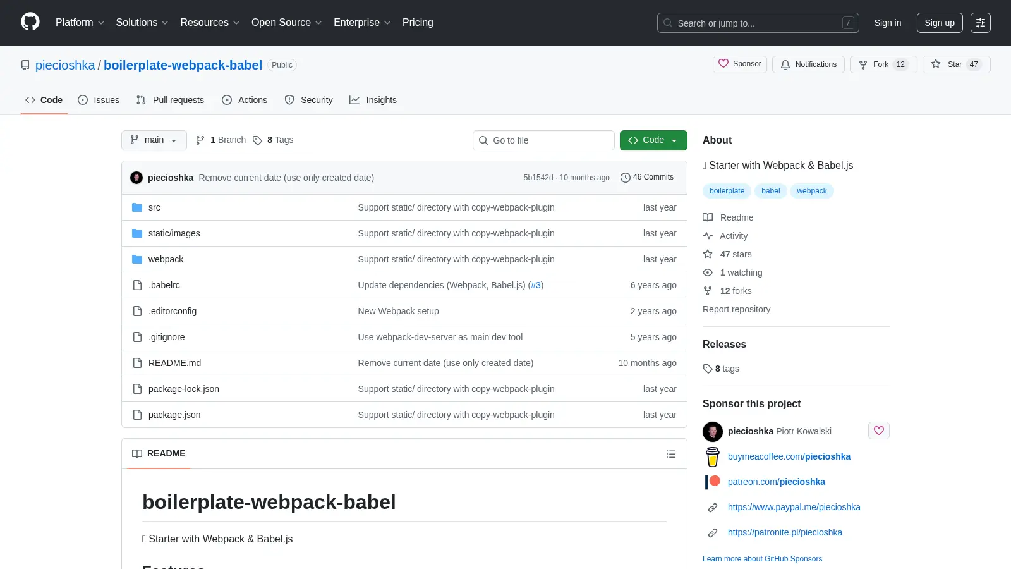Image resolution: width=1011 pixels, height=569 pixels.
Task: Select the webpack topic tag
Action: tap(812, 191)
